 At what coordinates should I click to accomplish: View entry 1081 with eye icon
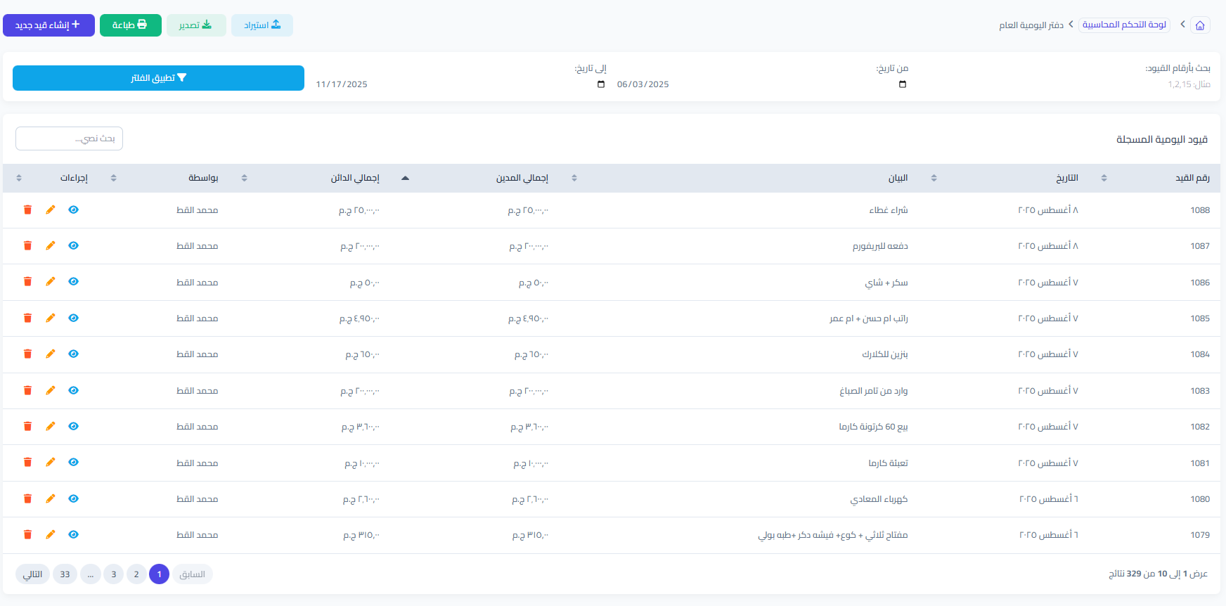click(74, 462)
